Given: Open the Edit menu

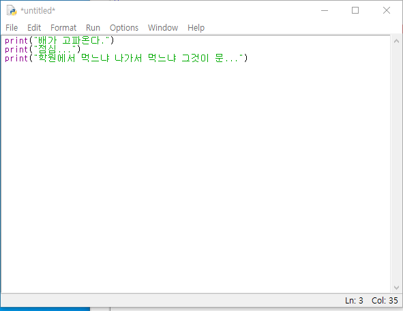Looking at the screenshot, I should [x=34, y=27].
